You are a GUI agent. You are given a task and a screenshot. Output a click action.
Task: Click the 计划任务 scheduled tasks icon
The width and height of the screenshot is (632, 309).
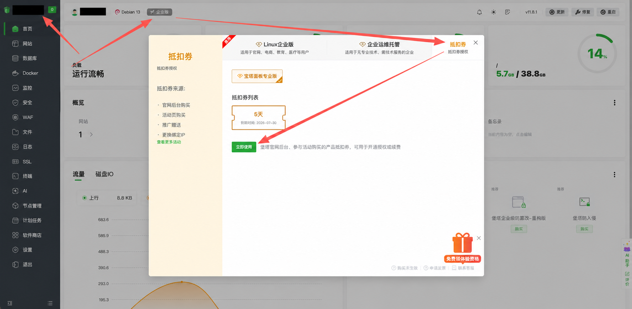[15, 221]
